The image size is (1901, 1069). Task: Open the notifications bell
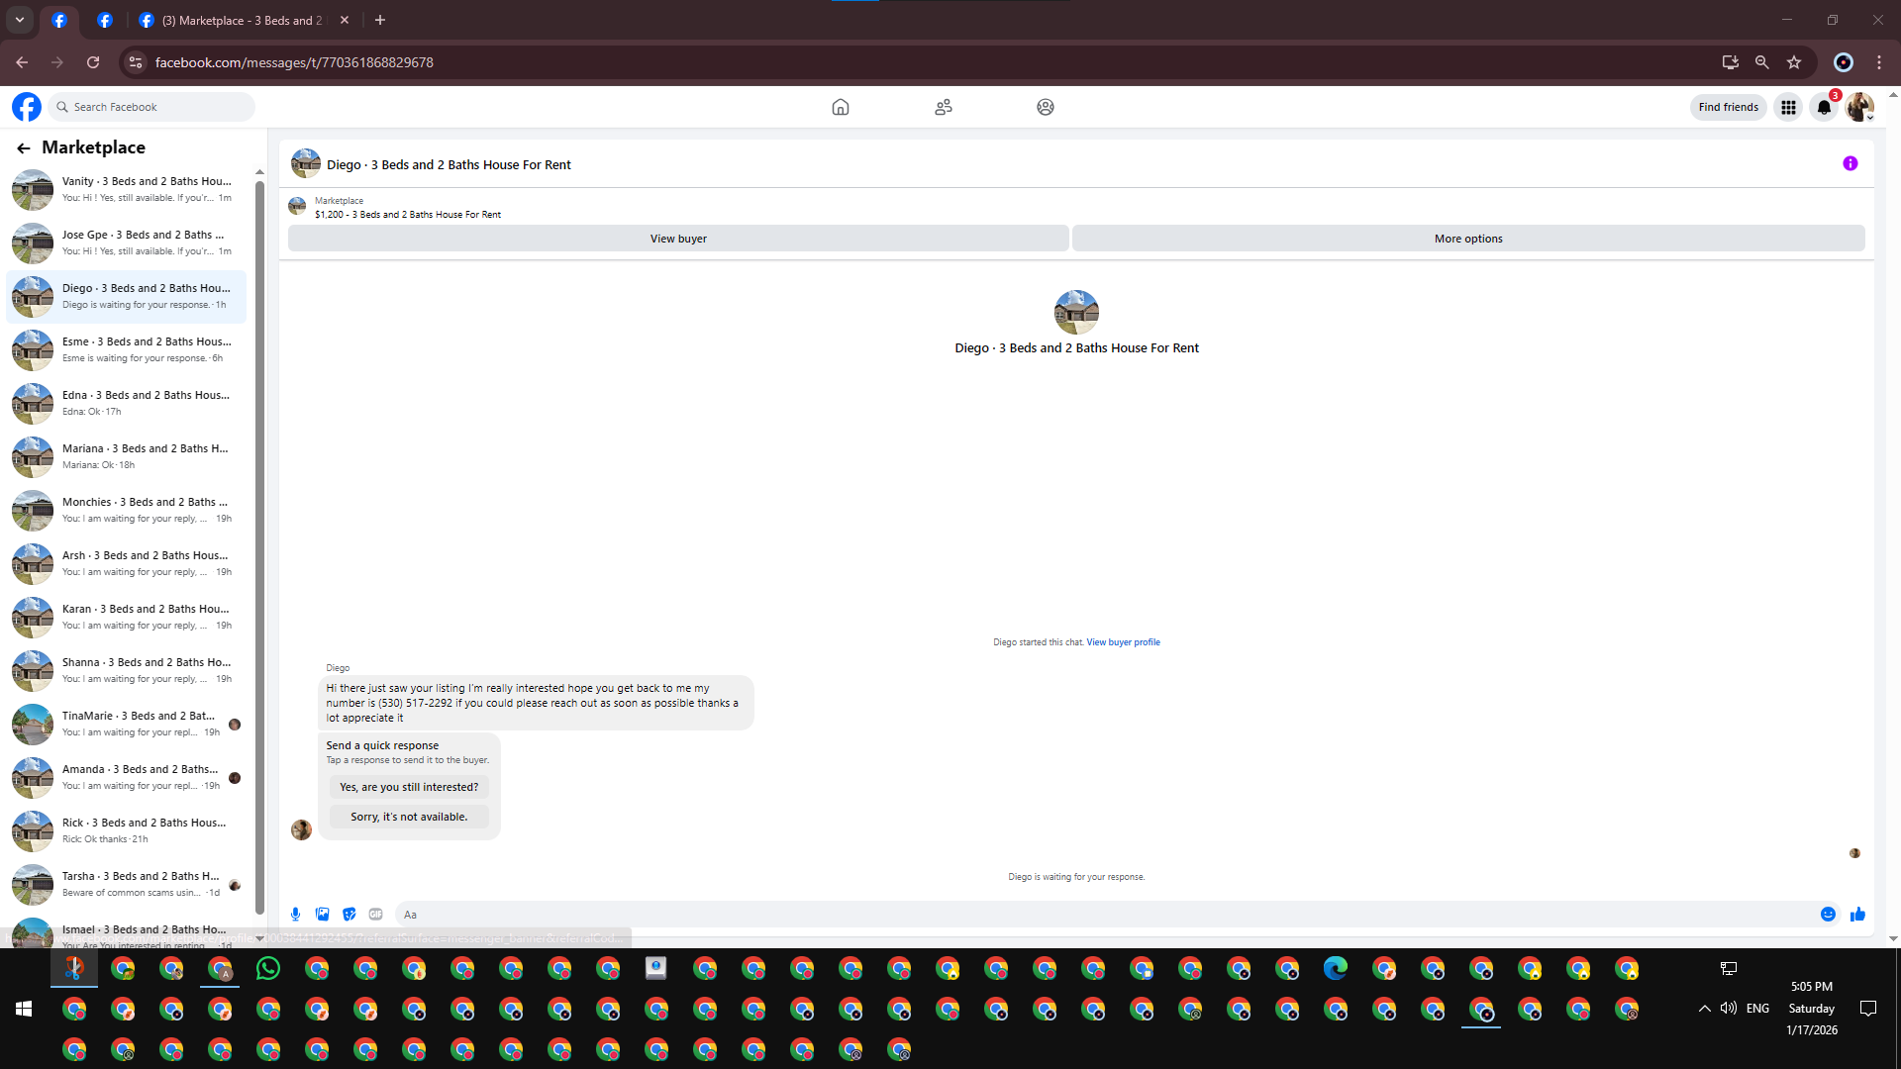[x=1824, y=107]
